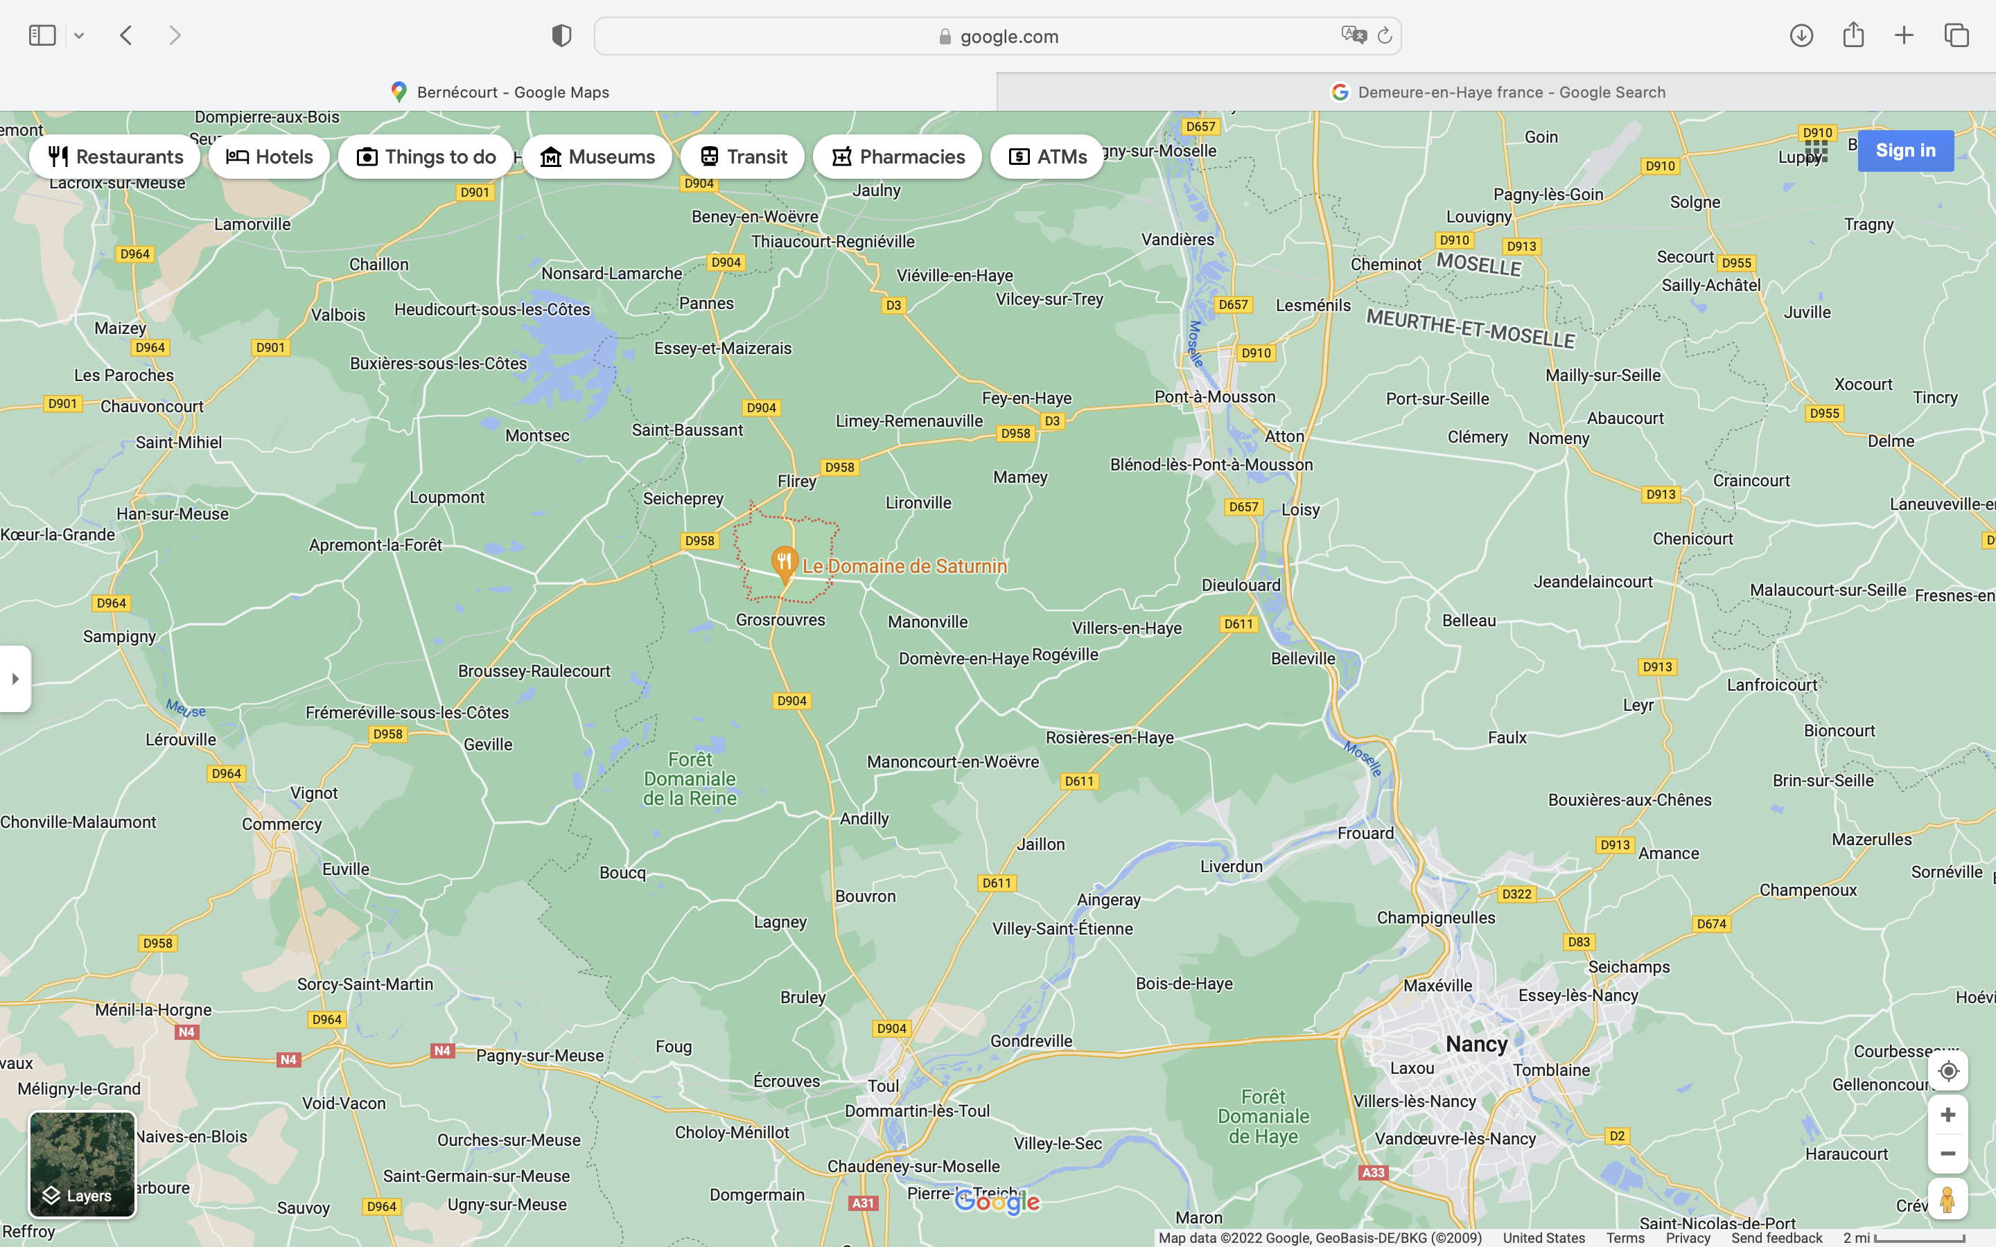Image resolution: width=1996 pixels, height=1247 pixels.
Task: Click the Le Domaine de Saturnin pin
Action: pyautogui.click(x=784, y=563)
